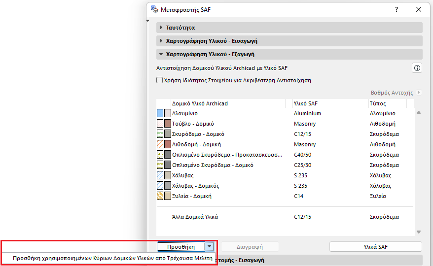Click the C14 SAF material cell

click(298, 196)
